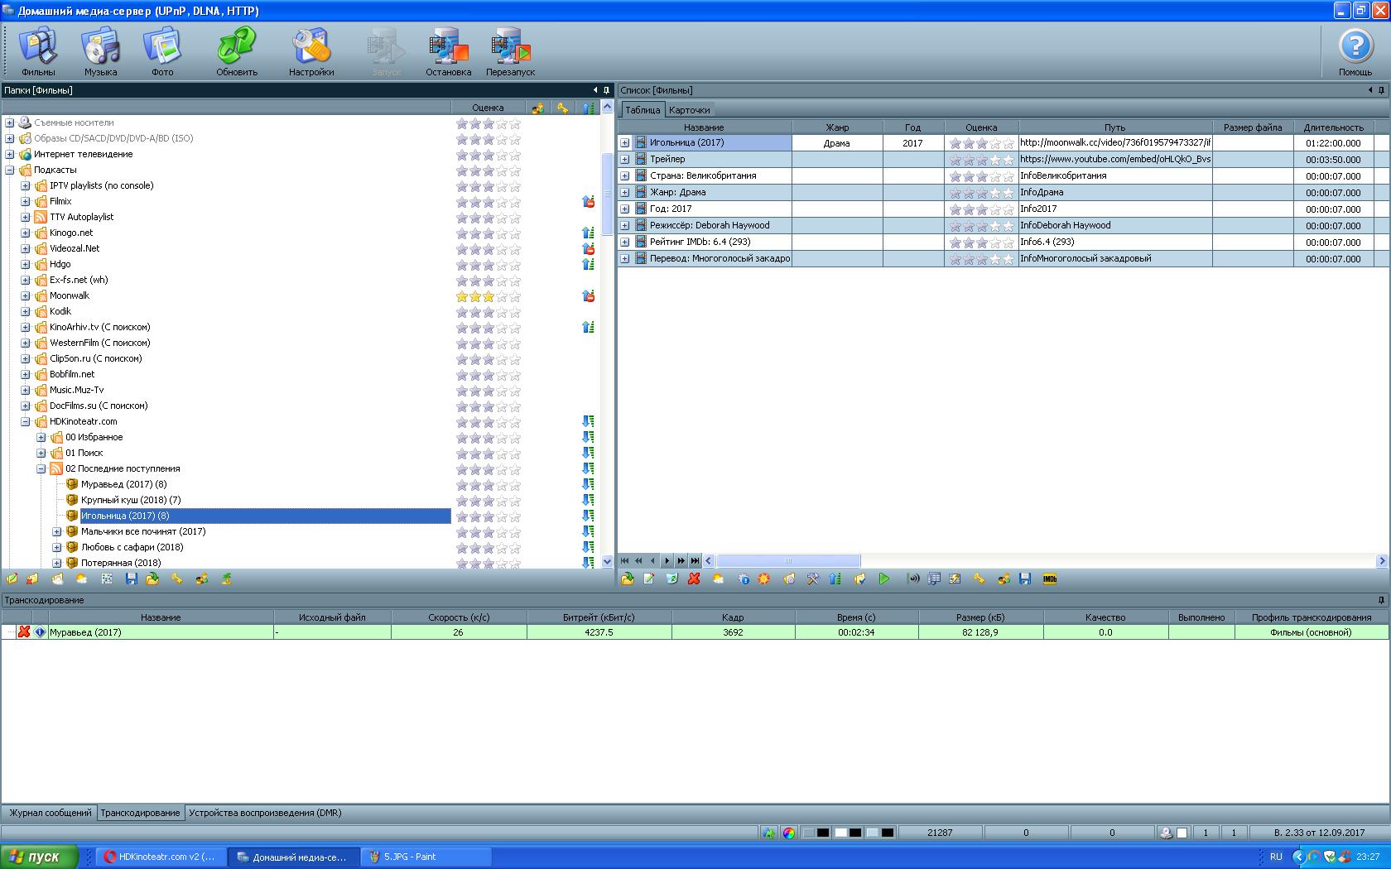Cancel transcoding of Муравьед with red X
The height and width of the screenshot is (869, 1391).
tap(24, 632)
